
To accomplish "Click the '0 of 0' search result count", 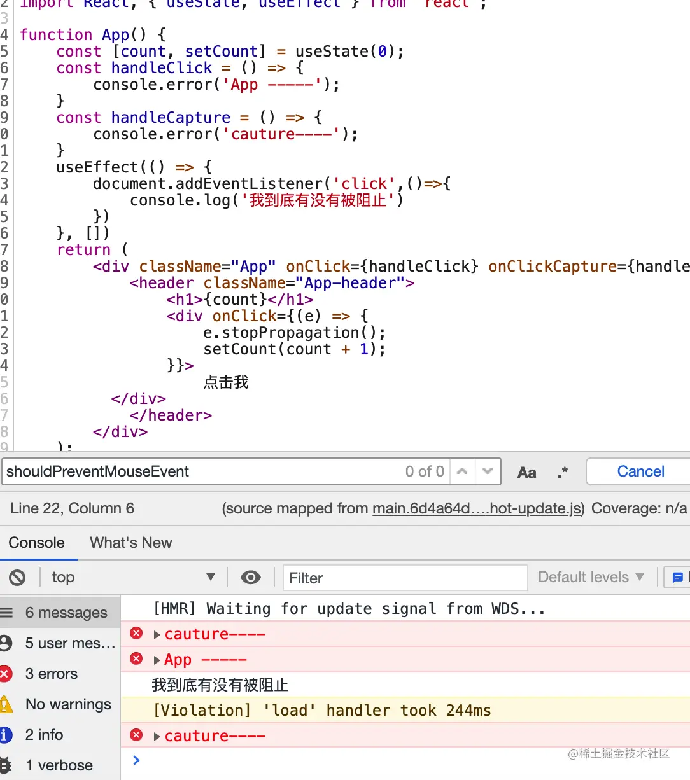I will click(425, 471).
